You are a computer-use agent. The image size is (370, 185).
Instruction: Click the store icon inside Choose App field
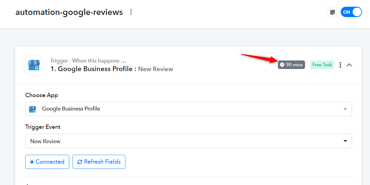(x=32, y=109)
